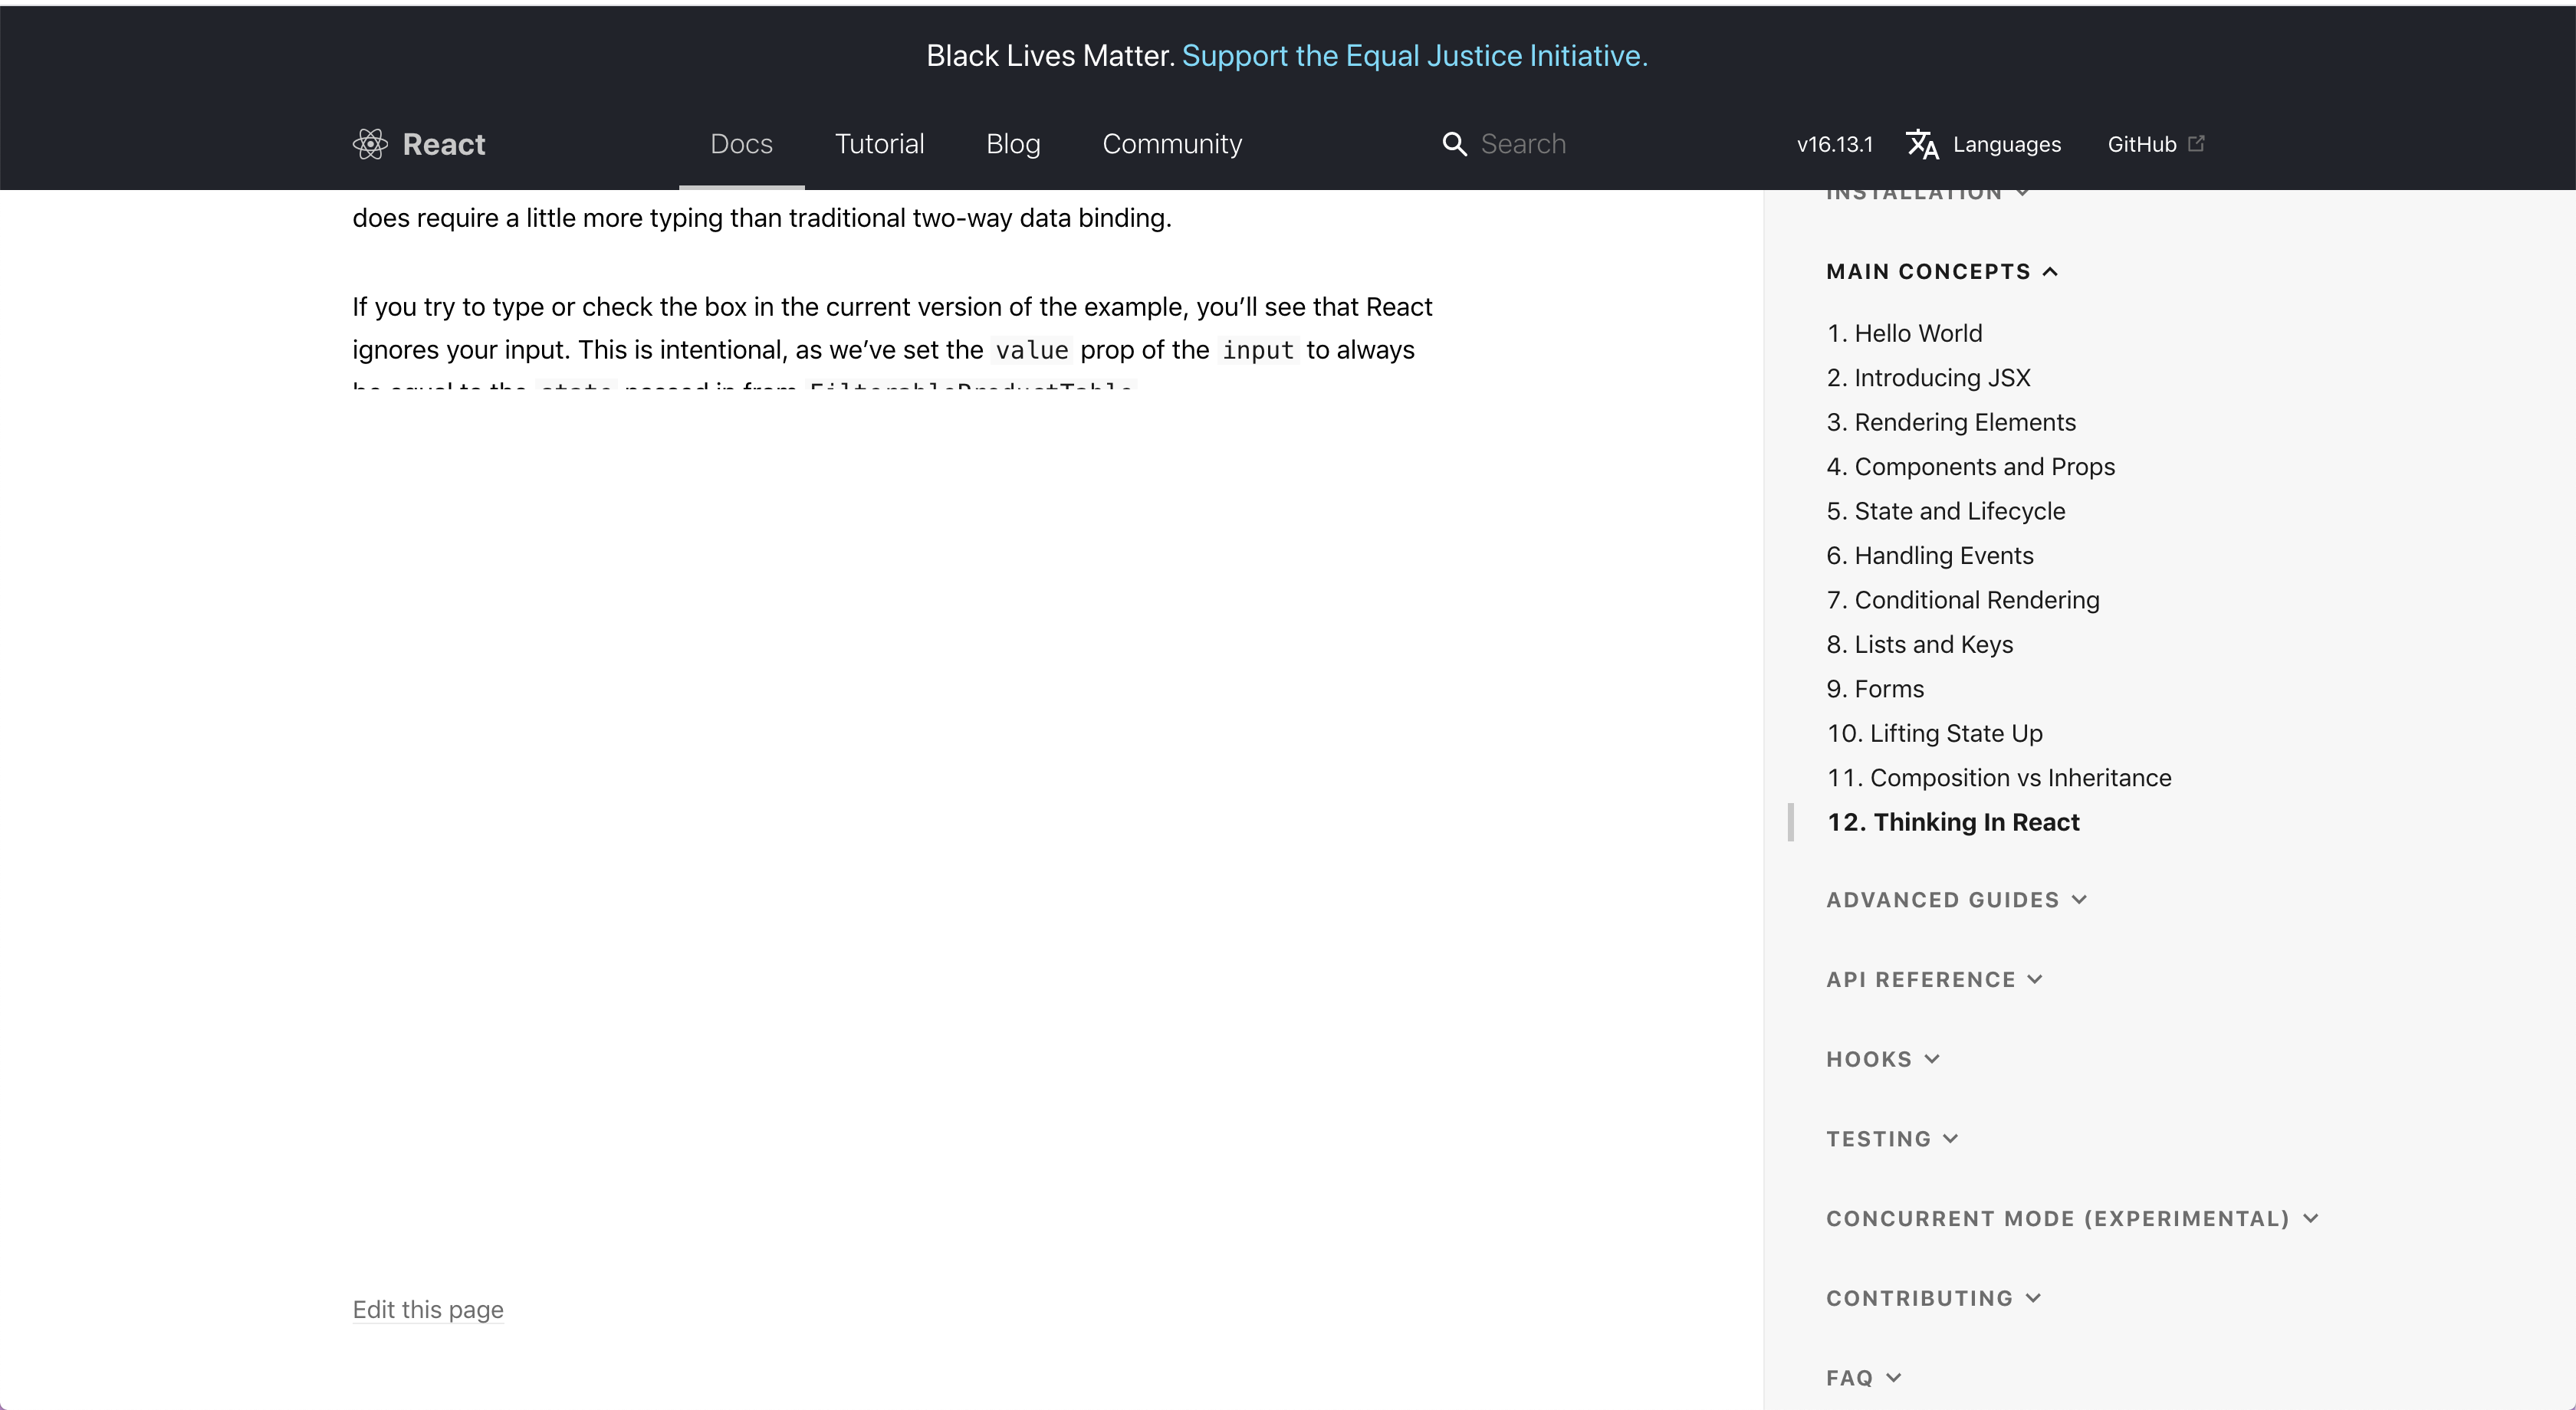This screenshot has width=2576, height=1410.
Task: Open the 'Lifting State Up' docs entry
Action: 1934,733
